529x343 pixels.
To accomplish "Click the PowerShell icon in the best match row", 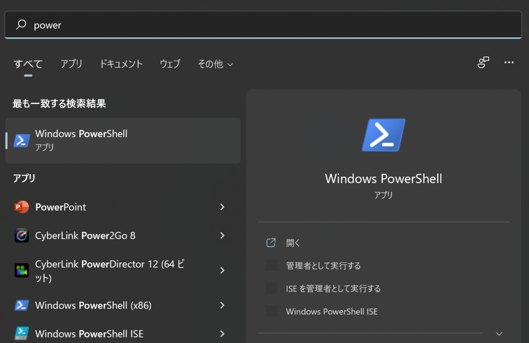I will tap(22, 140).
